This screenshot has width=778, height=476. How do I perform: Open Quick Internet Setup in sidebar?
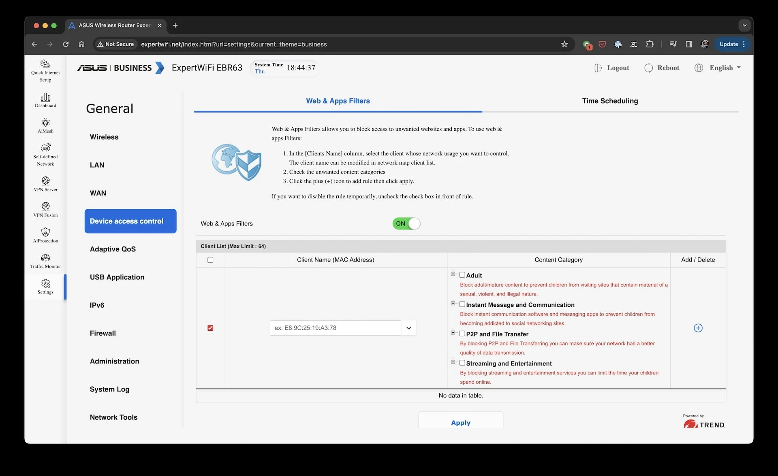(45, 71)
